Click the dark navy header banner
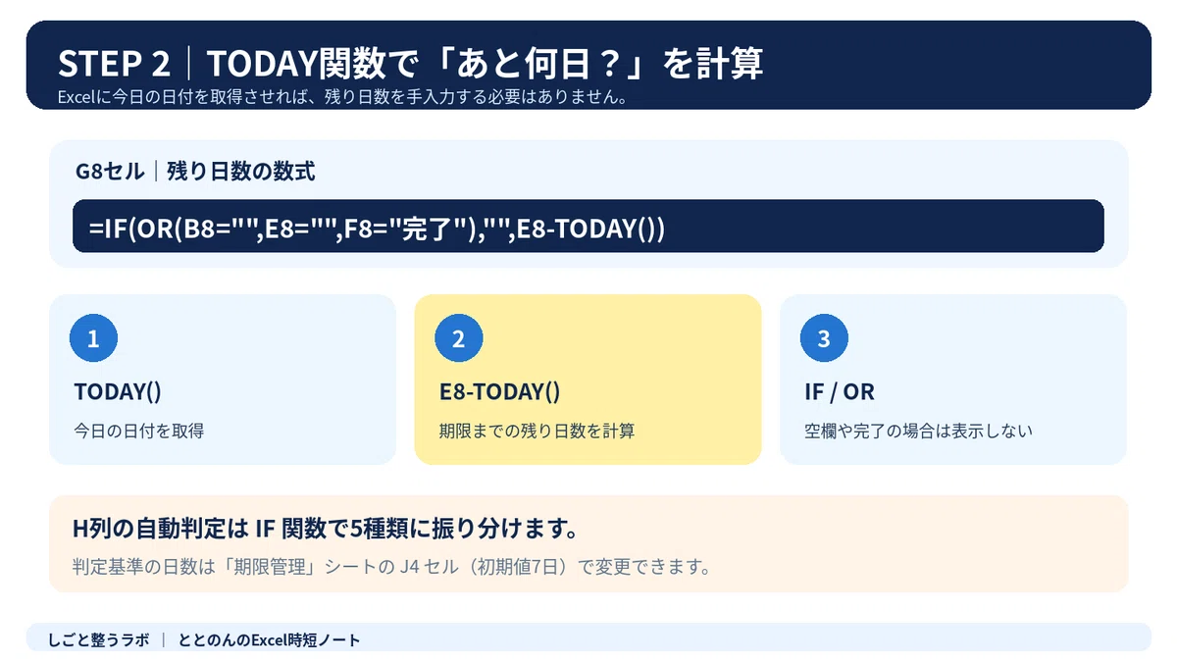The width and height of the screenshot is (1177, 662). [588, 65]
